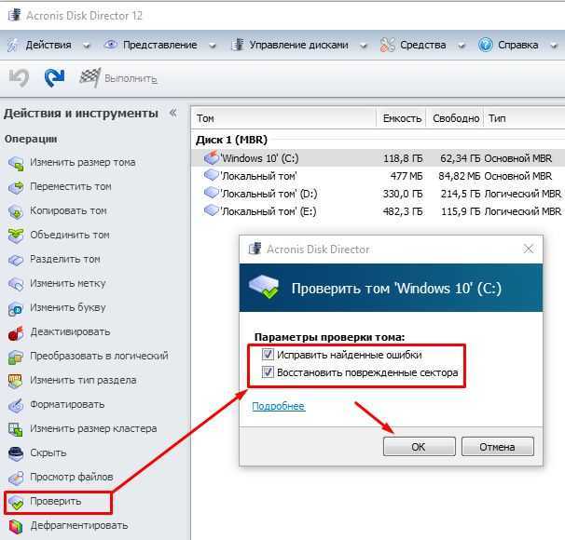Viewport: 565px width, 540px height.
Task: Select the 'Локальный том' (D:) row text
Action: (269, 194)
